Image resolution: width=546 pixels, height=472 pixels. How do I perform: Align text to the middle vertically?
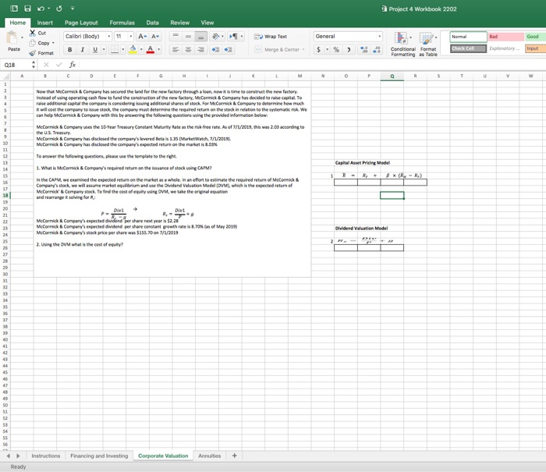pos(188,36)
